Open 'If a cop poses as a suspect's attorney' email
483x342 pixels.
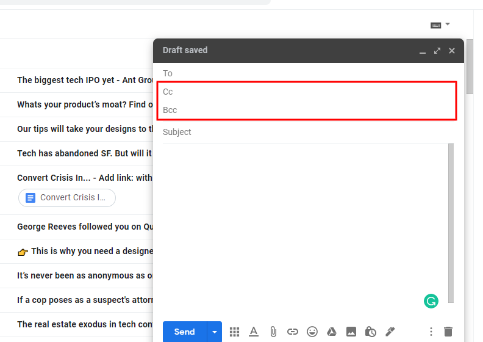76,300
